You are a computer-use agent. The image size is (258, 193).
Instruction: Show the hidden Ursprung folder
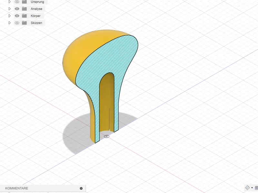pos(17,2)
